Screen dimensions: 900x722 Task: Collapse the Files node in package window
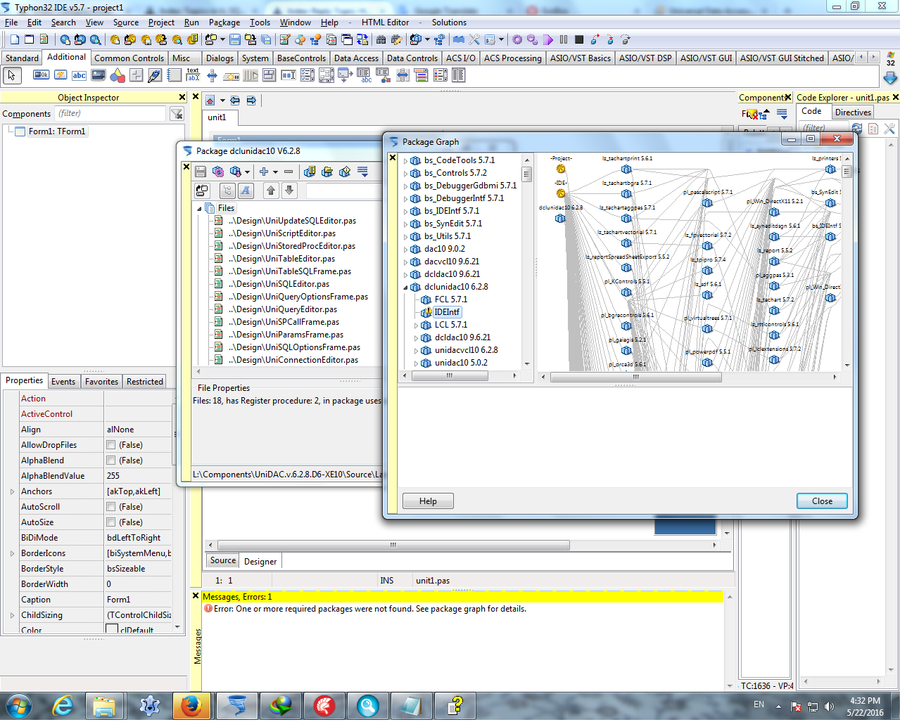coord(199,209)
